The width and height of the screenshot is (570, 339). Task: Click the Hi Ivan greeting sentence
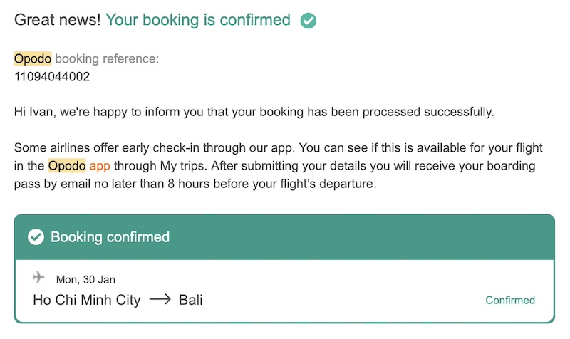[x=253, y=112]
